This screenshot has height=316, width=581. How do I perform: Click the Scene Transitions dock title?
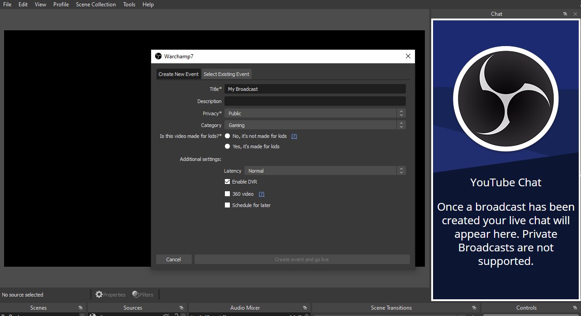tap(391, 308)
